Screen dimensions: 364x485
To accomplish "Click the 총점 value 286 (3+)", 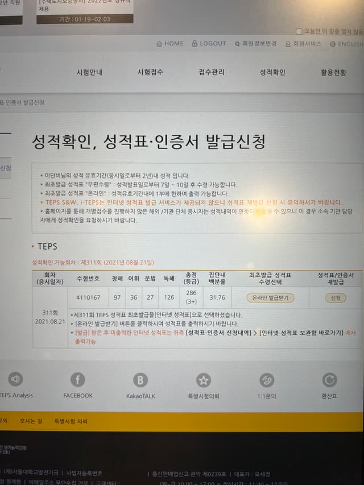I will coord(191,297).
